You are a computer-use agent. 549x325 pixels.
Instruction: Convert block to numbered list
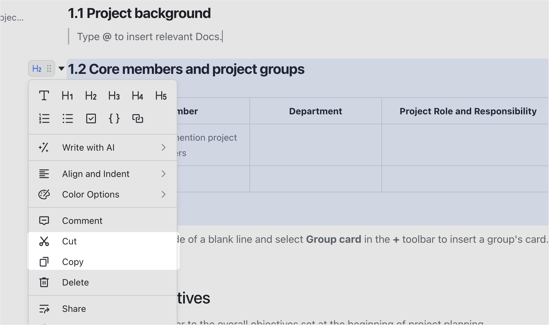[x=44, y=119]
